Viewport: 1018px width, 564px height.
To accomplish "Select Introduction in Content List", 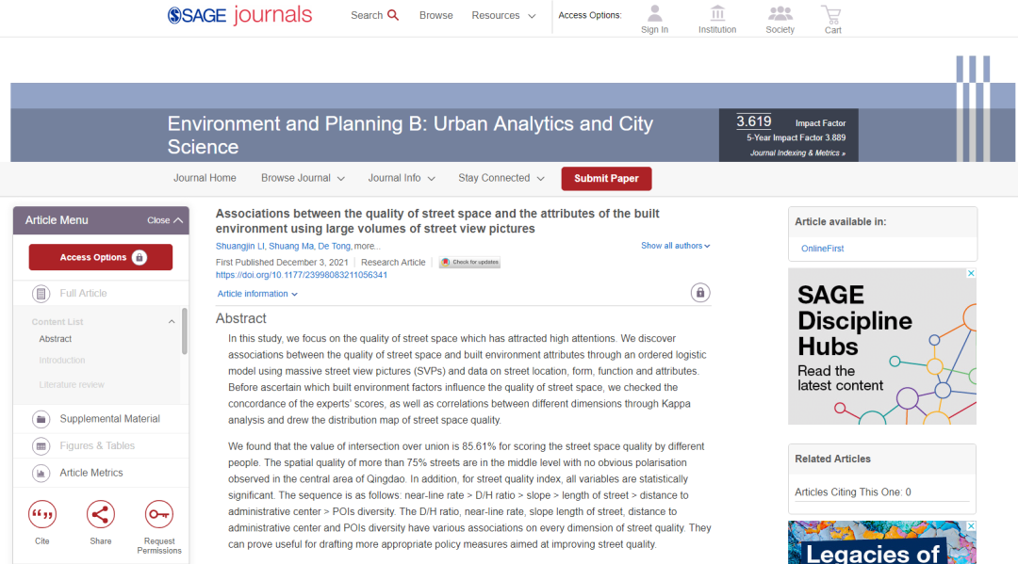I will (x=61, y=361).
